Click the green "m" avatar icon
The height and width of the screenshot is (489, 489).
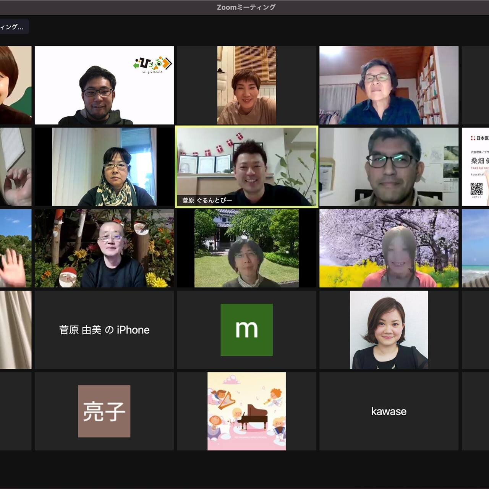246,329
